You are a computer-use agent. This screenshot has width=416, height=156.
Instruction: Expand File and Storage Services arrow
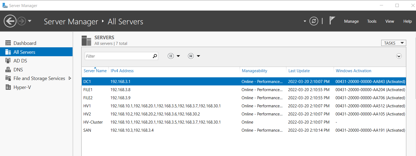click(70, 78)
